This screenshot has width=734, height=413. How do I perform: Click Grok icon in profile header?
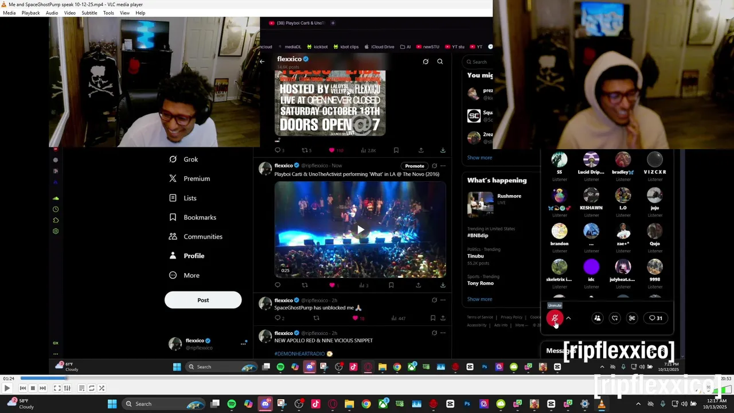click(425, 61)
